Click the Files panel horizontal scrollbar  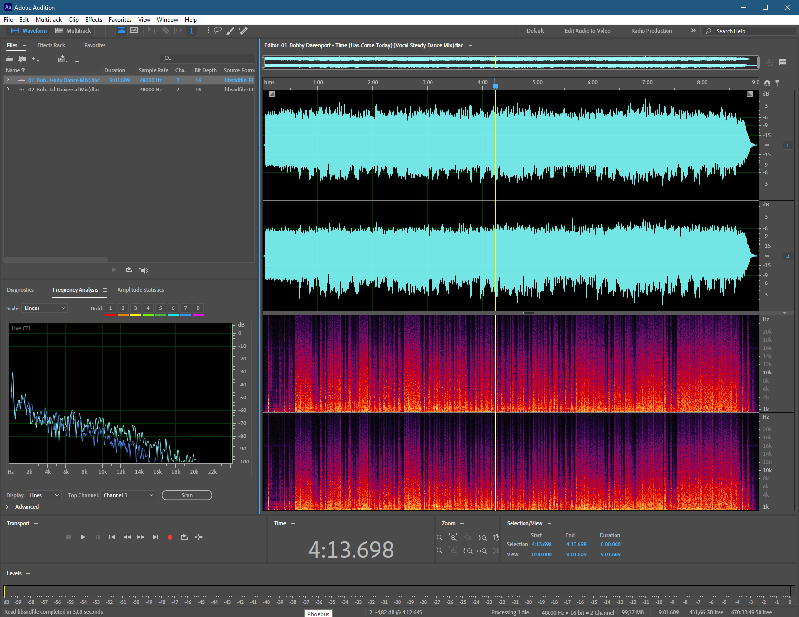click(56, 260)
